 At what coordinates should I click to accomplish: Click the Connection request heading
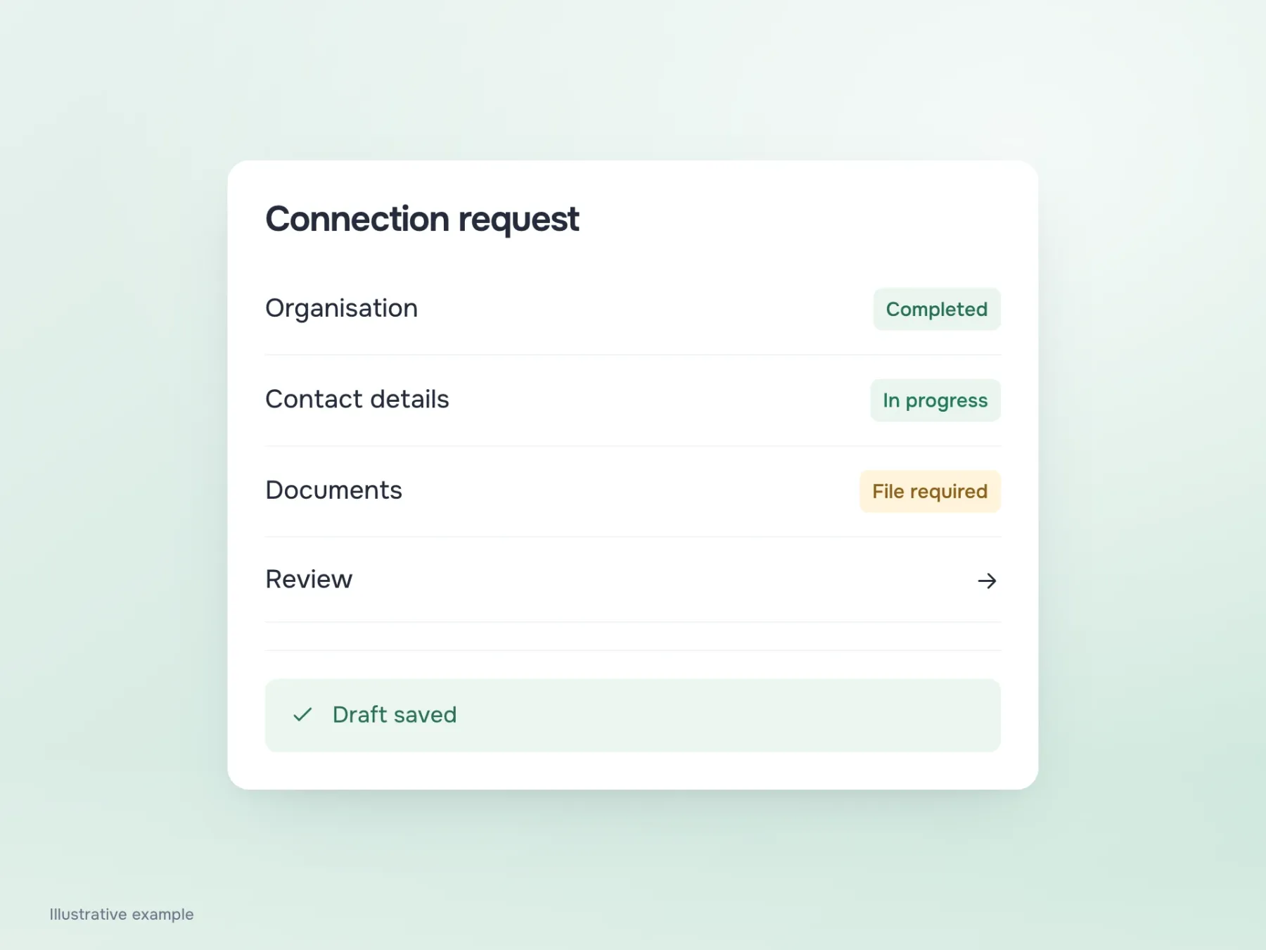click(422, 219)
